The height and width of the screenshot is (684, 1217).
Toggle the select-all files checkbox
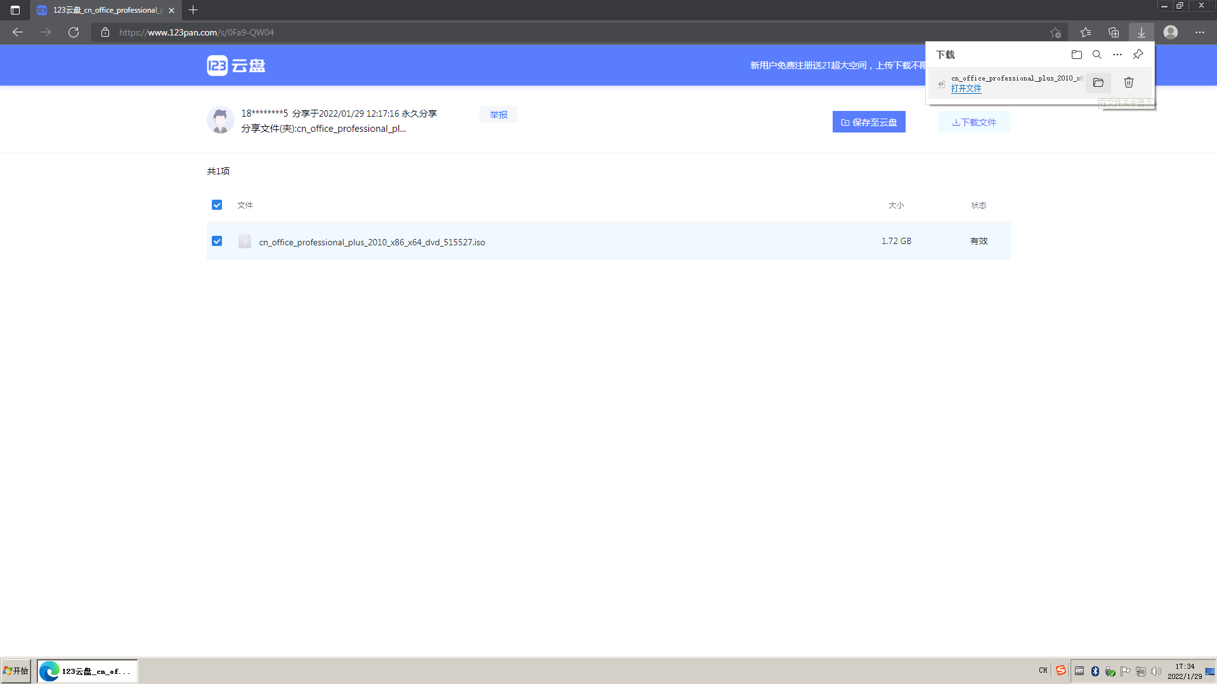click(217, 205)
